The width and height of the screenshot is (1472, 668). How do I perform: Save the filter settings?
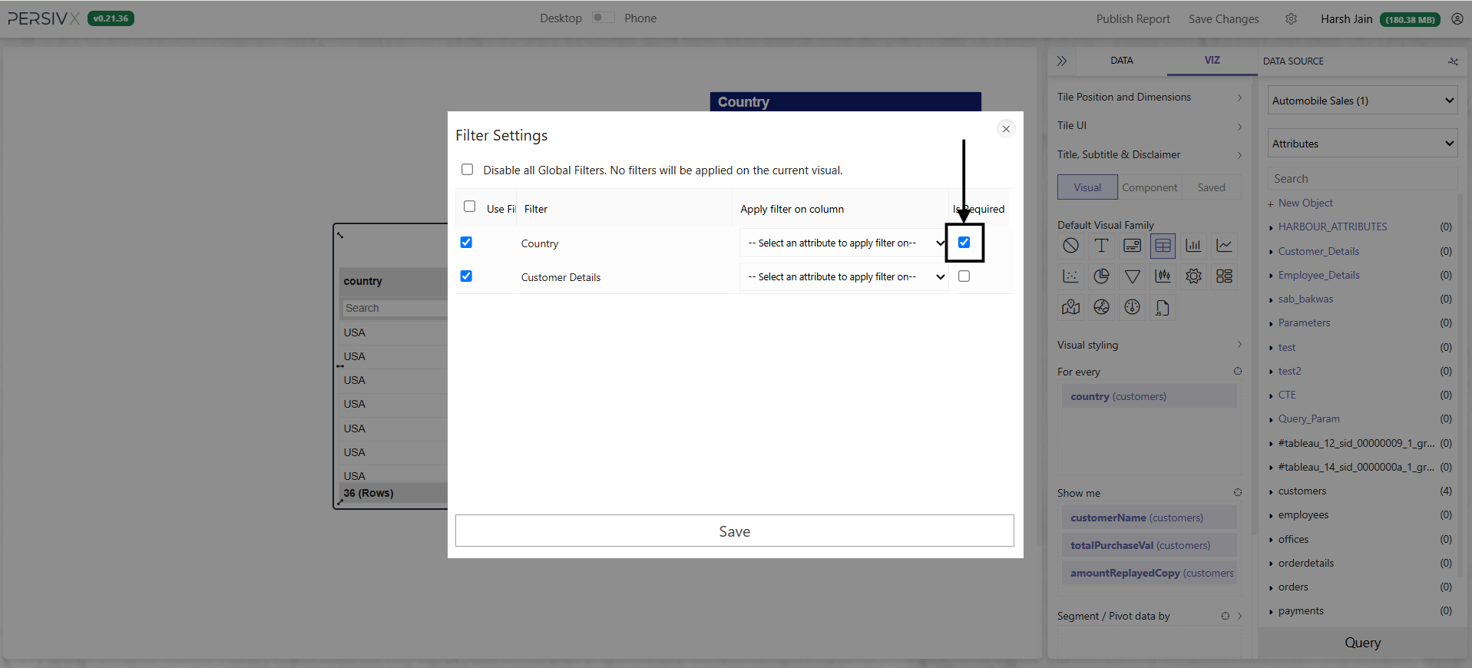pyautogui.click(x=734, y=531)
